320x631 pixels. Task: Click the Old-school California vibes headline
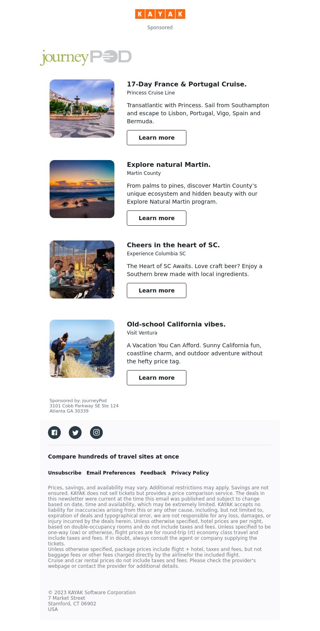176,324
